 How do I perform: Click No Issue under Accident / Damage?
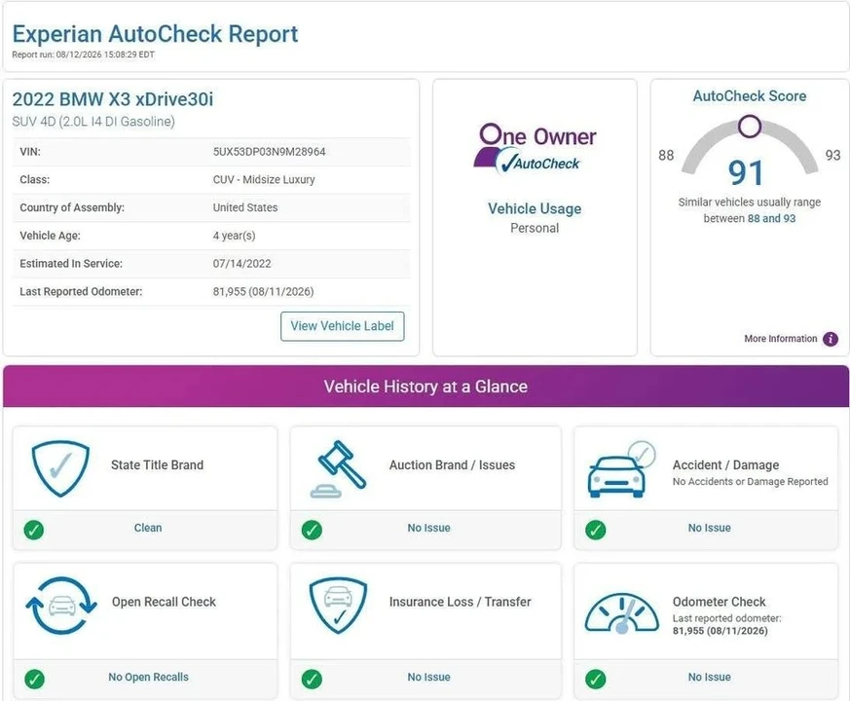pos(709,528)
